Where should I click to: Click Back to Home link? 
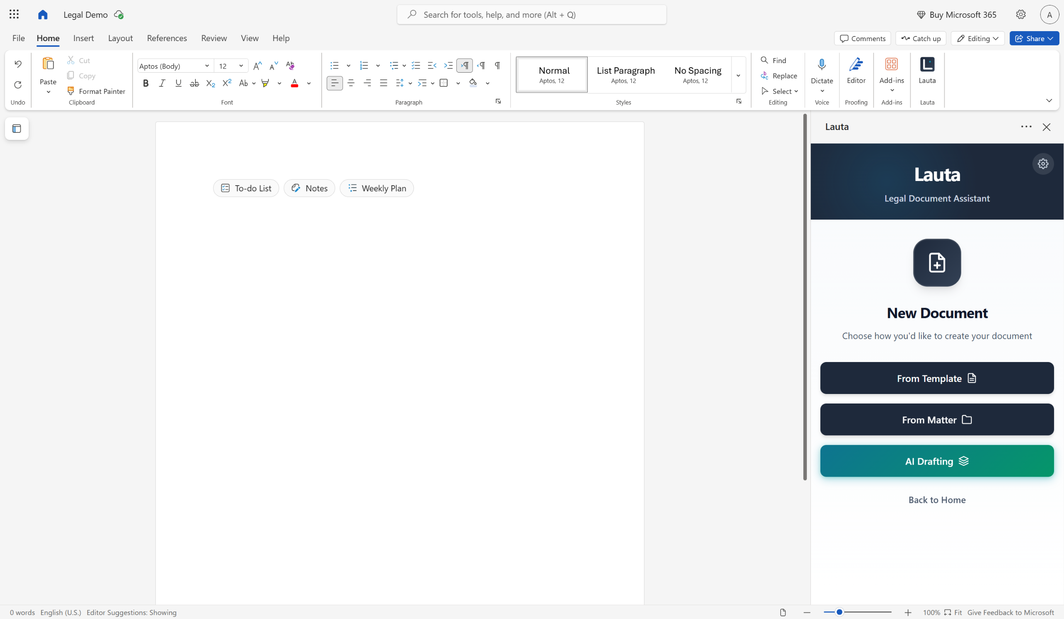936,500
